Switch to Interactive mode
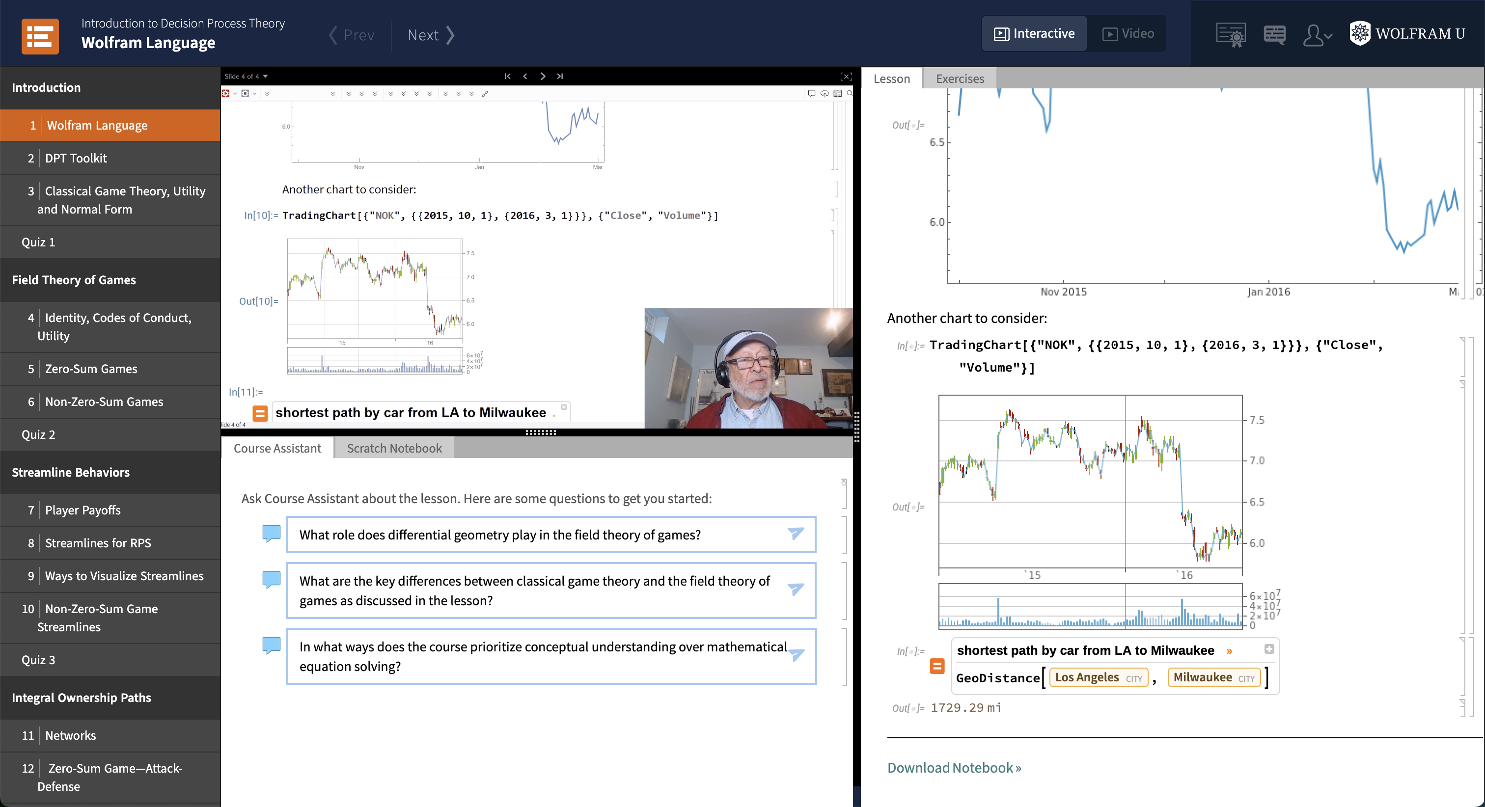This screenshot has height=807, width=1485. (x=1034, y=34)
